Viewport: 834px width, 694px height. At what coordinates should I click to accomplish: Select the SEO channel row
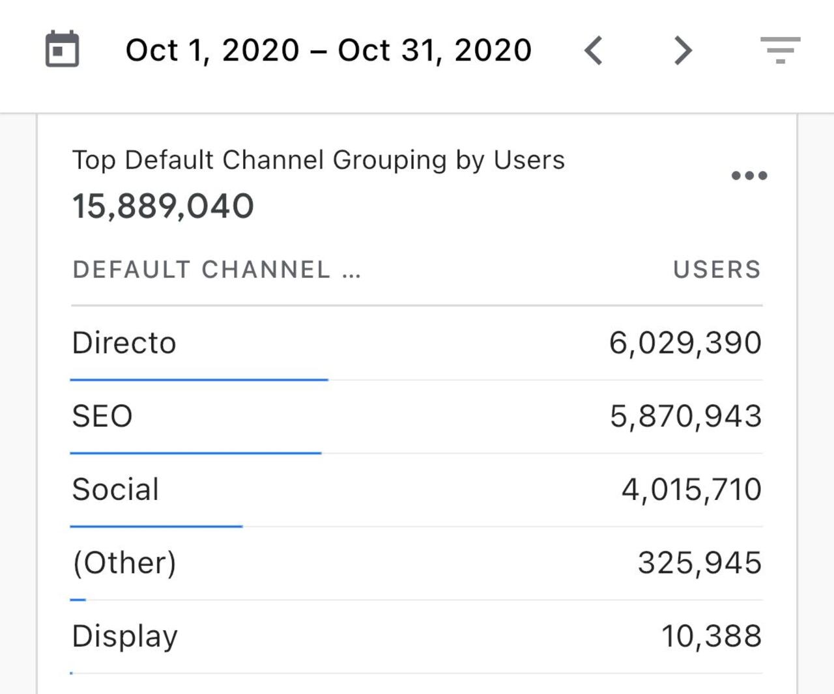click(x=102, y=415)
